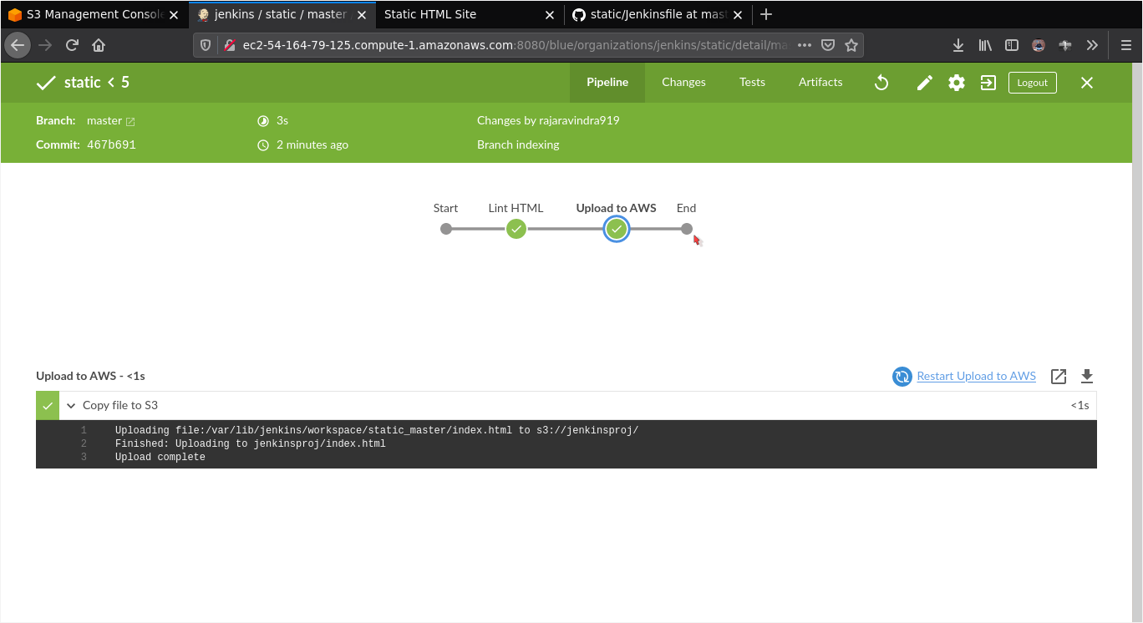Viewport: 1143px width, 623px height.
Task: Select the Lint HTML stage node
Action: [x=516, y=229]
